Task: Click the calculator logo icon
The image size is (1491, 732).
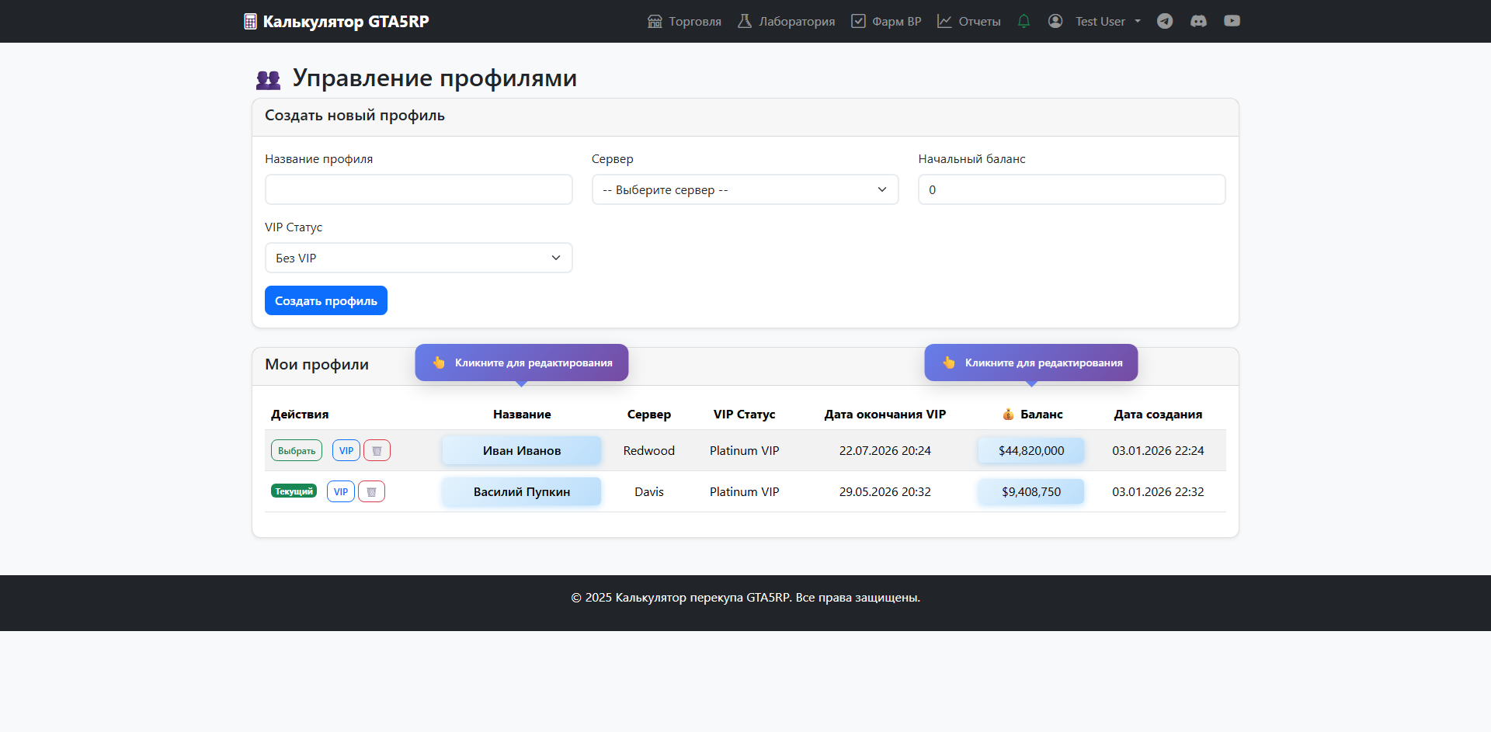Action: coord(250,21)
